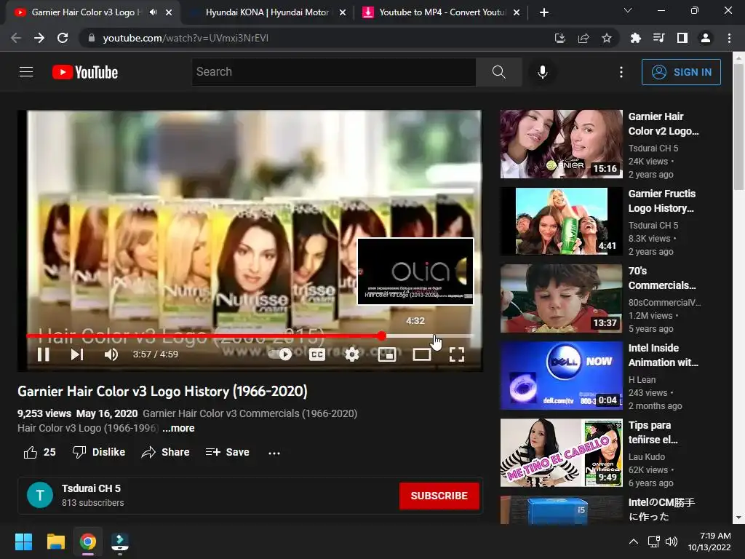
Task: Open the YouTube guide hamburger menu
Action: [26, 72]
